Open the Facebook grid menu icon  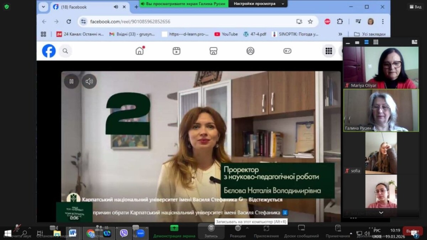(328, 51)
